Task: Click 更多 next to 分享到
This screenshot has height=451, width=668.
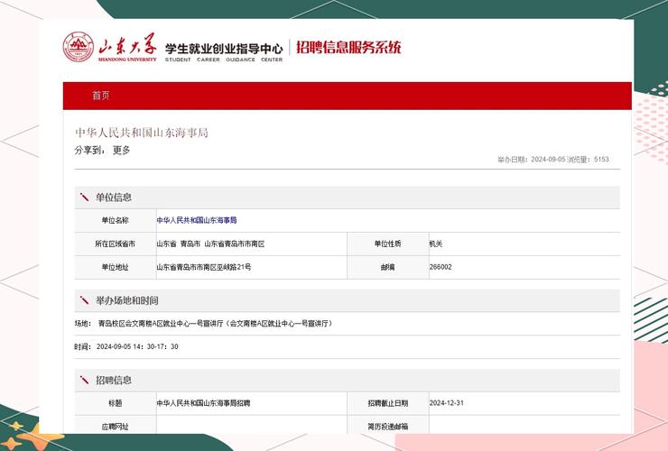Action: [x=122, y=151]
